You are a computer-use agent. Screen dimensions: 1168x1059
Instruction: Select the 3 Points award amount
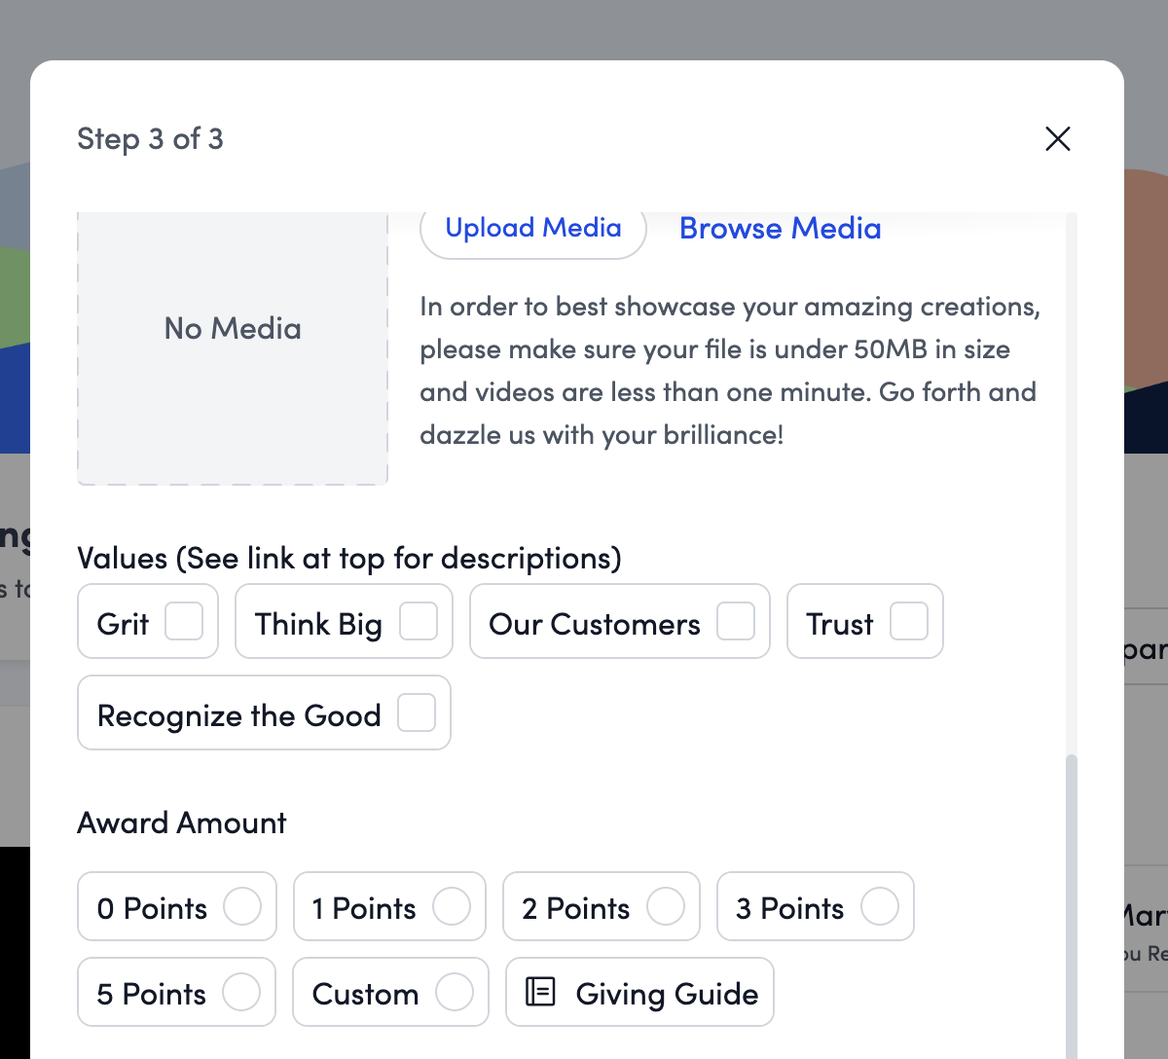point(881,906)
